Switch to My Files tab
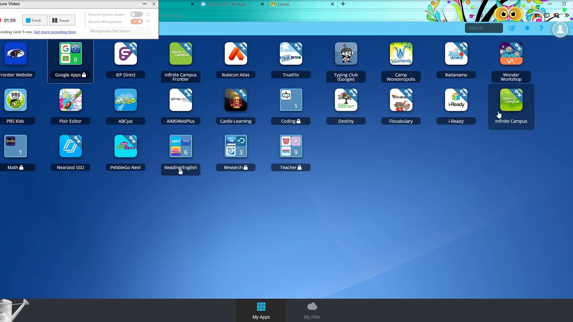This screenshot has height=322, width=573. pos(312,310)
